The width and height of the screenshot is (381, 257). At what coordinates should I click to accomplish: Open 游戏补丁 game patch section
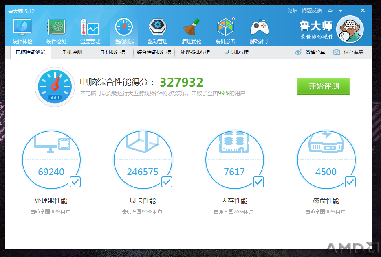pyautogui.click(x=259, y=31)
